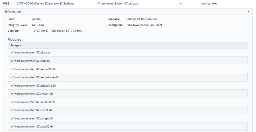Click the msvcrt.dll module row
256x132 pixels.
click(x=32, y=94)
